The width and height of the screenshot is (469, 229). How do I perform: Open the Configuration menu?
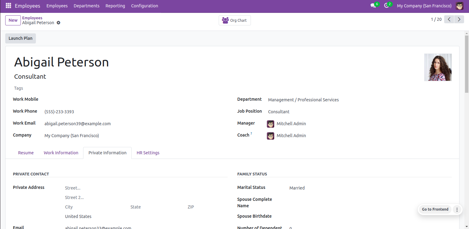click(x=144, y=6)
